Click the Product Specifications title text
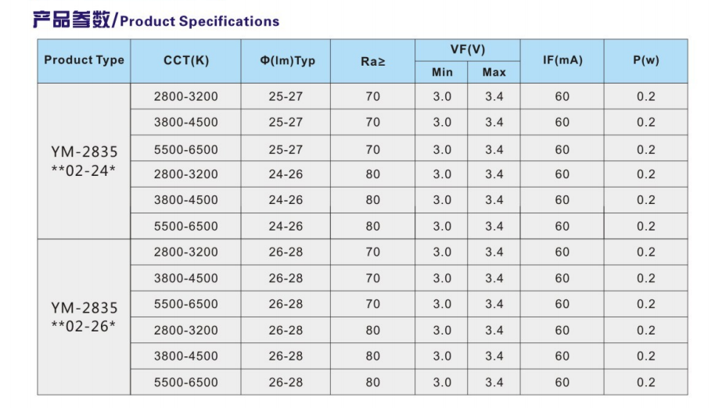 coord(199,21)
